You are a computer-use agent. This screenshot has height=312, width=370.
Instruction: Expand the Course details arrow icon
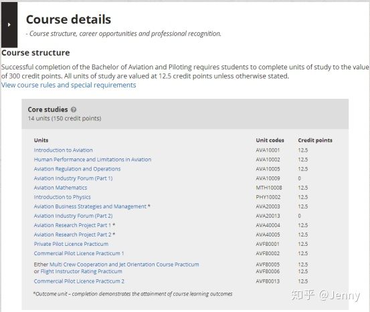point(9,25)
